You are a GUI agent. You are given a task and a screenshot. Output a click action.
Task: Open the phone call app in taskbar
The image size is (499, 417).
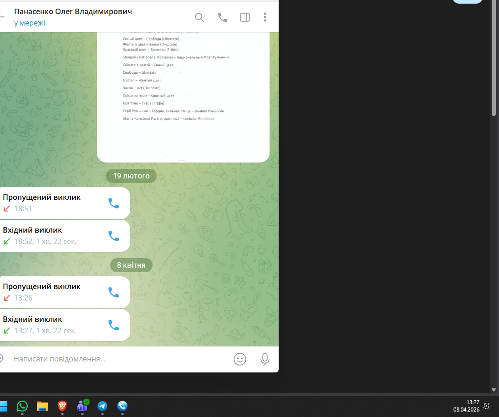[122, 406]
